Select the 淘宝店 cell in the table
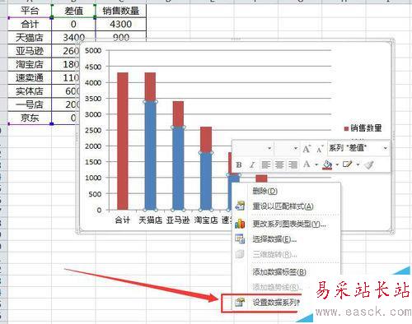 [x=30, y=64]
